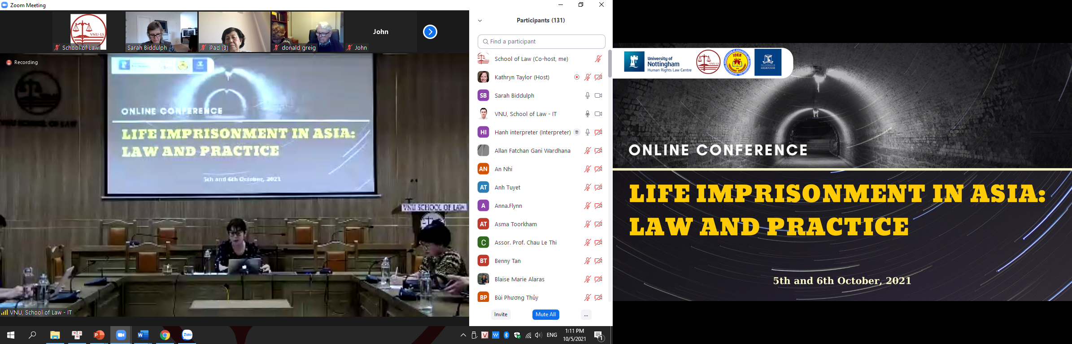Select donald greig video thumbnail
This screenshot has height=344, width=1072.
coord(307,32)
